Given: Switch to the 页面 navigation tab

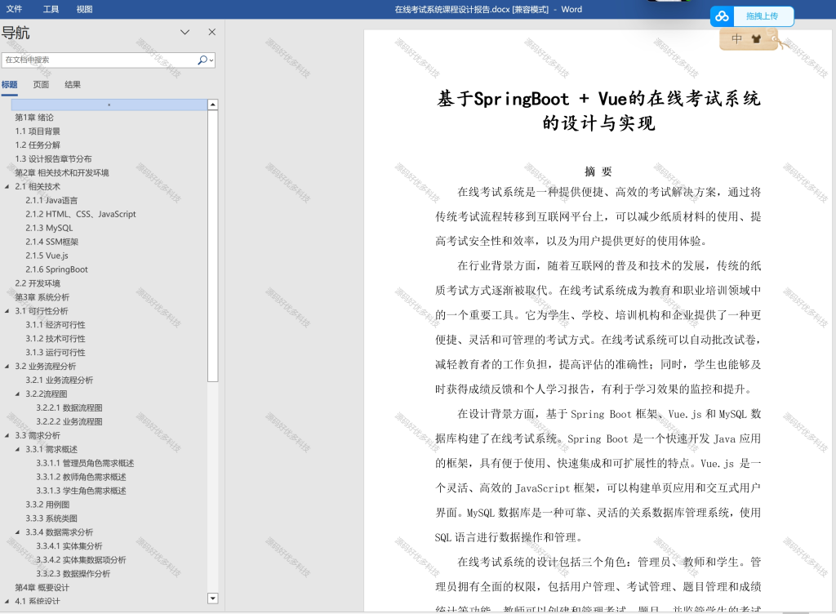Looking at the screenshot, I should coord(41,85).
